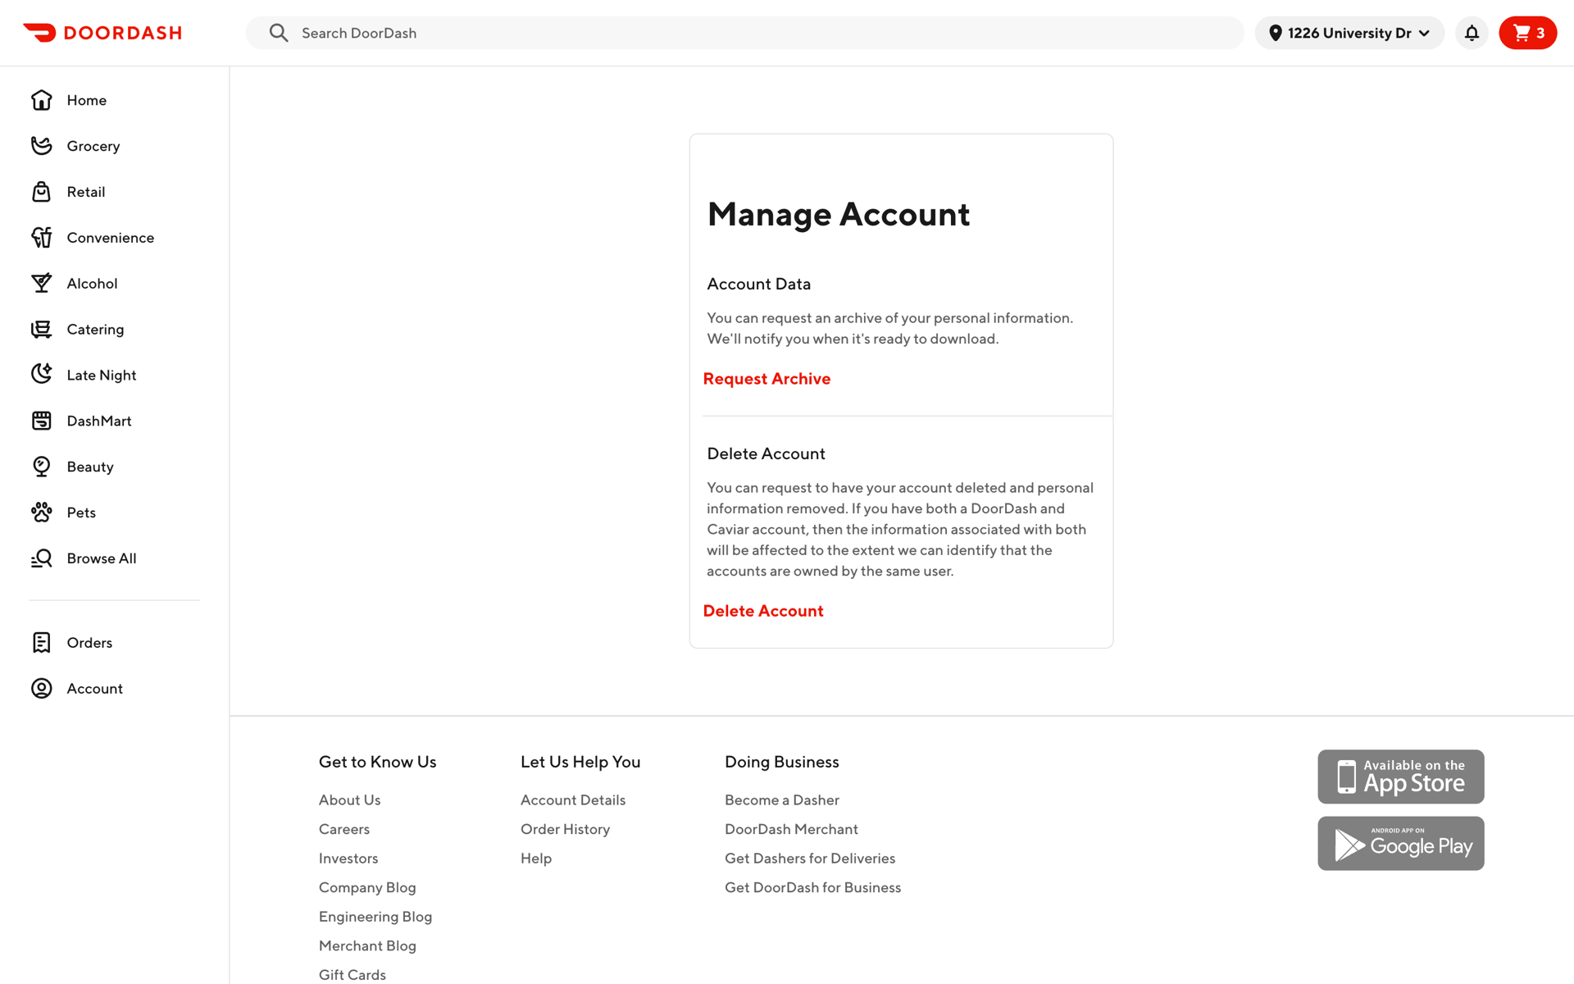The width and height of the screenshot is (1574, 984).
Task: Click the App Store download badge
Action: tap(1401, 777)
